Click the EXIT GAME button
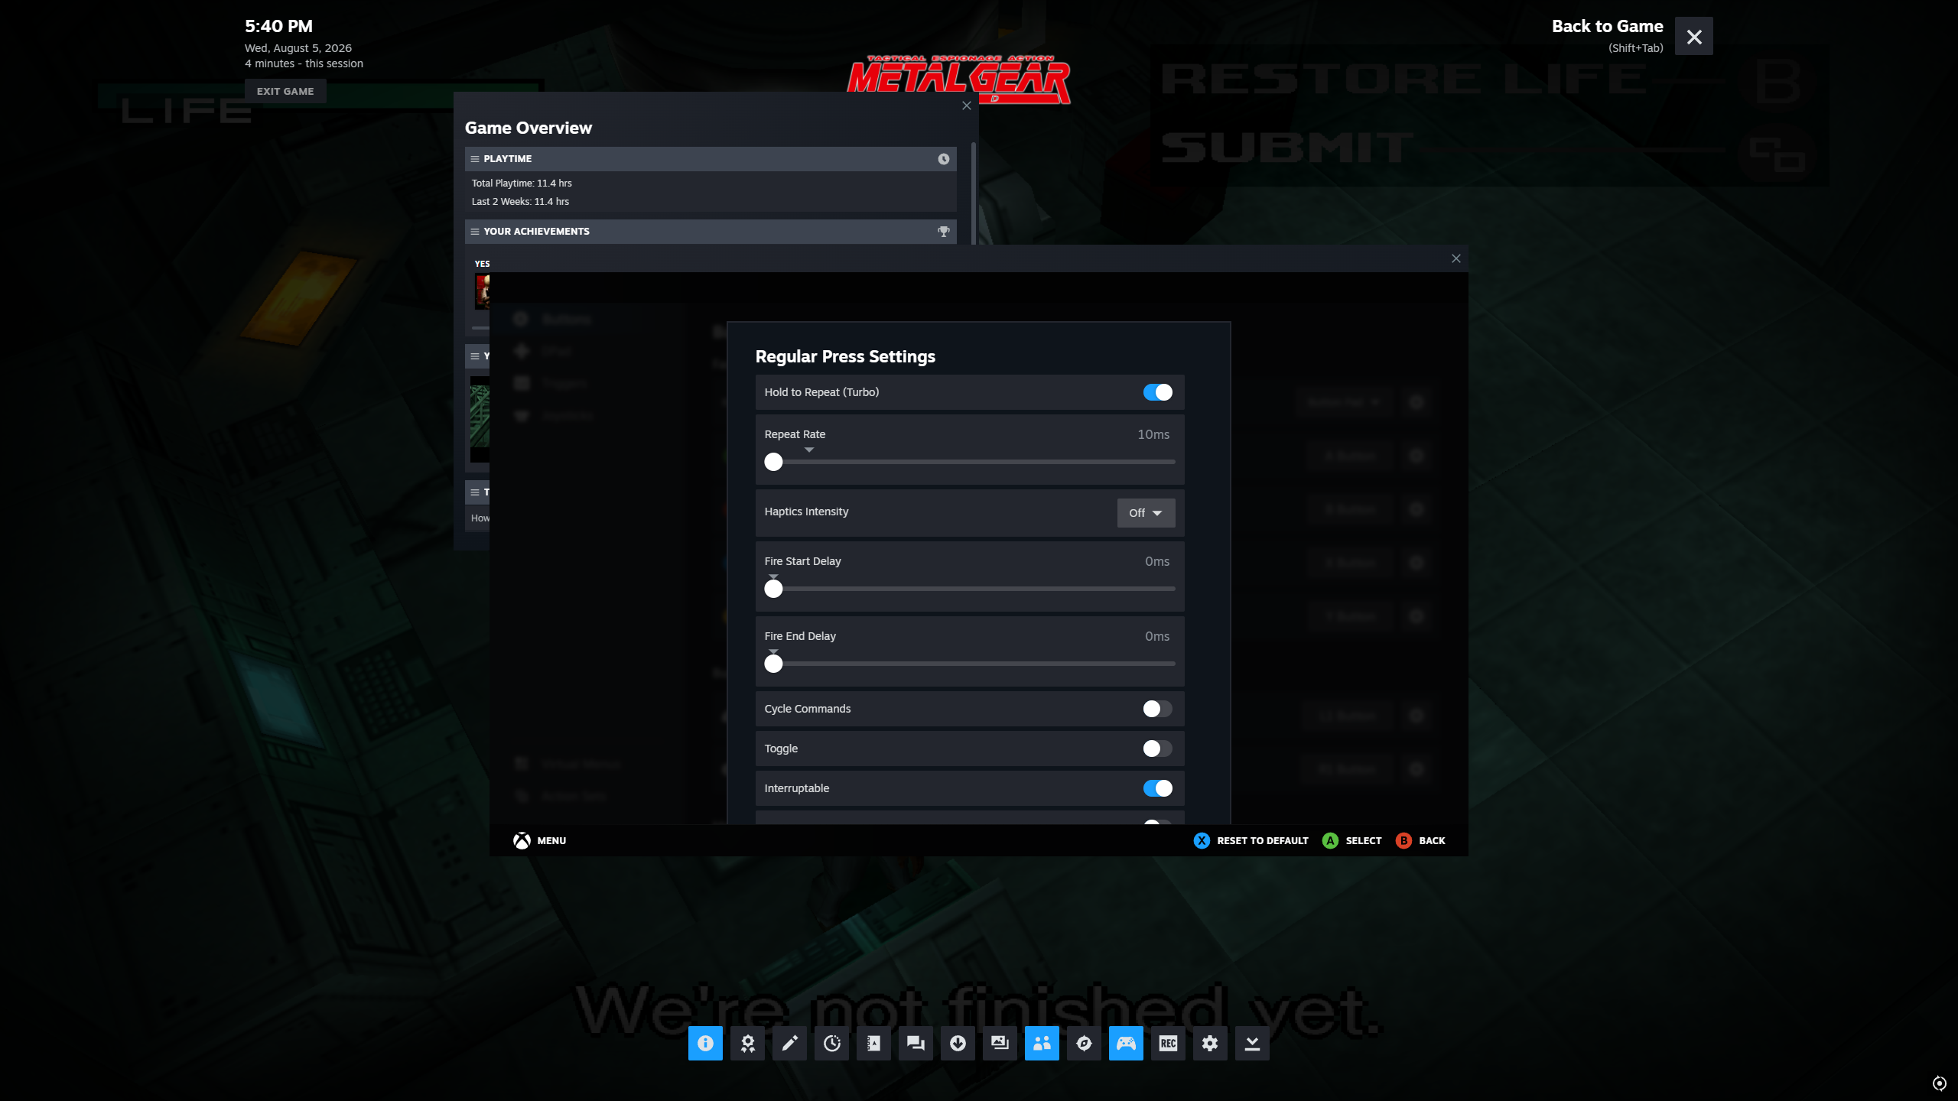 (285, 91)
